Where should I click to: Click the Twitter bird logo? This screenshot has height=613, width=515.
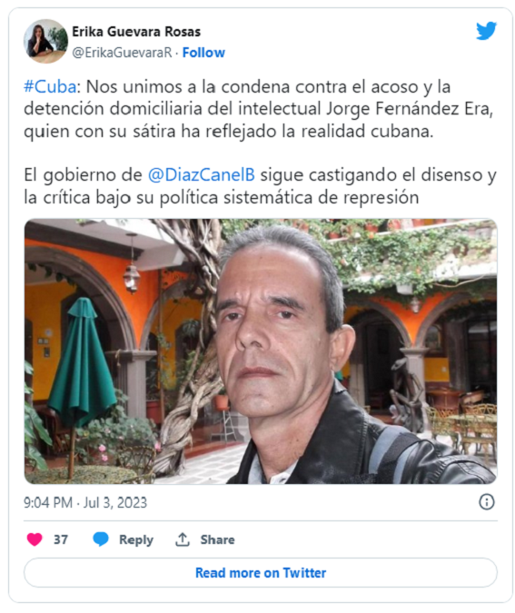point(486,31)
